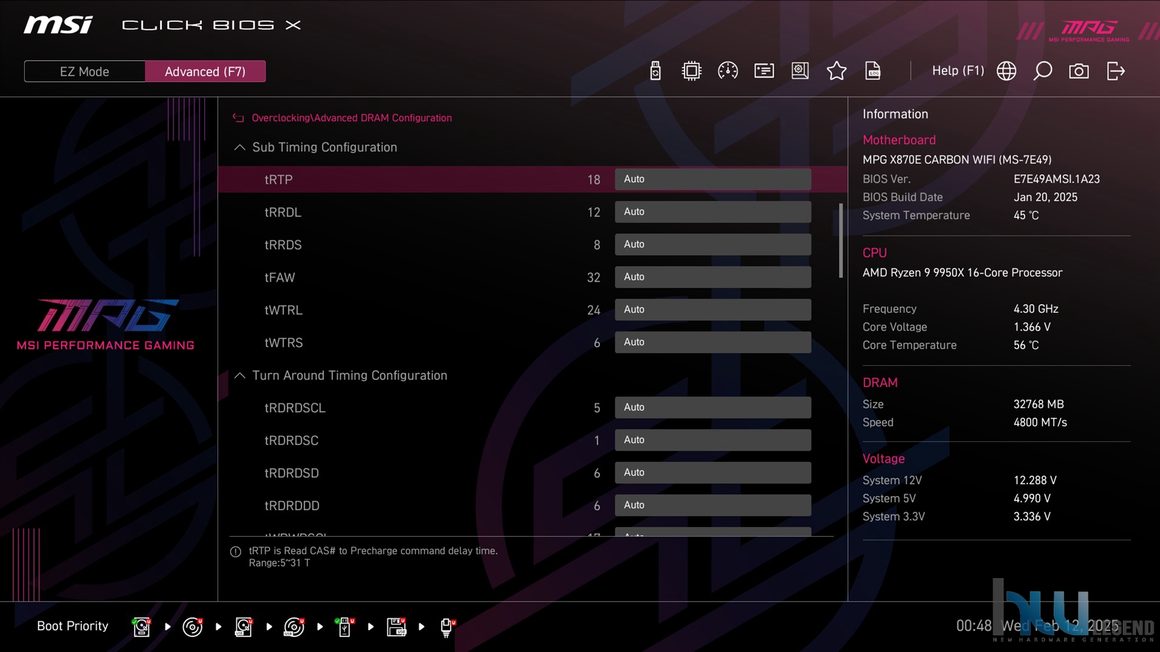1160x652 pixels.
Task: Open the CPU settings chip icon
Action: point(691,71)
